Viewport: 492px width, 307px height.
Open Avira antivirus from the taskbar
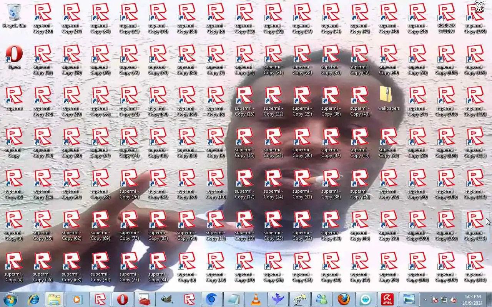[387, 299]
